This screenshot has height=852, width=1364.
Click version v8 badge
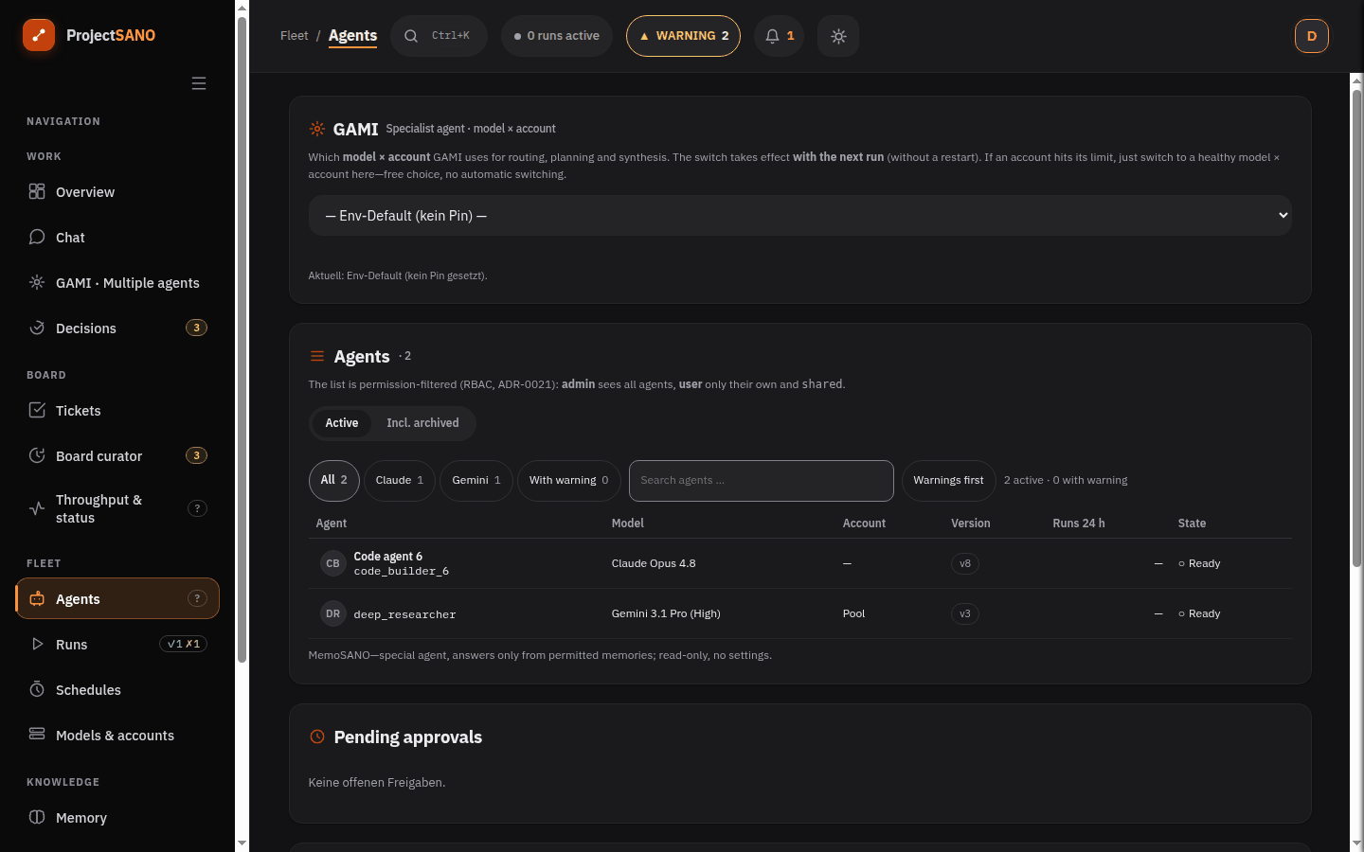click(965, 563)
